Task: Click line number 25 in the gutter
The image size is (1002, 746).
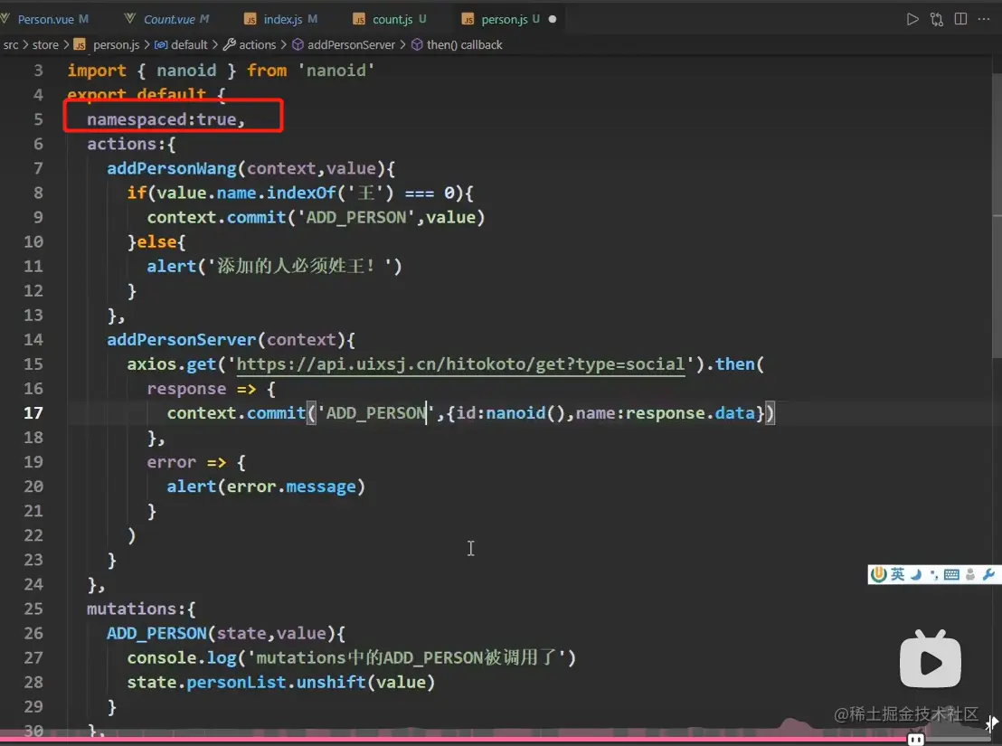Action: (33, 609)
